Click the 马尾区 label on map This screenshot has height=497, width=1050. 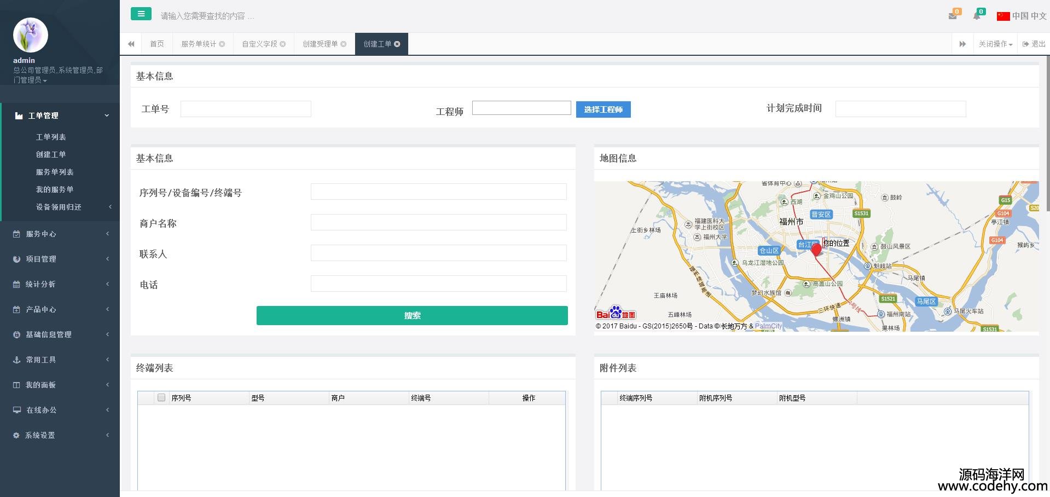[x=926, y=302]
